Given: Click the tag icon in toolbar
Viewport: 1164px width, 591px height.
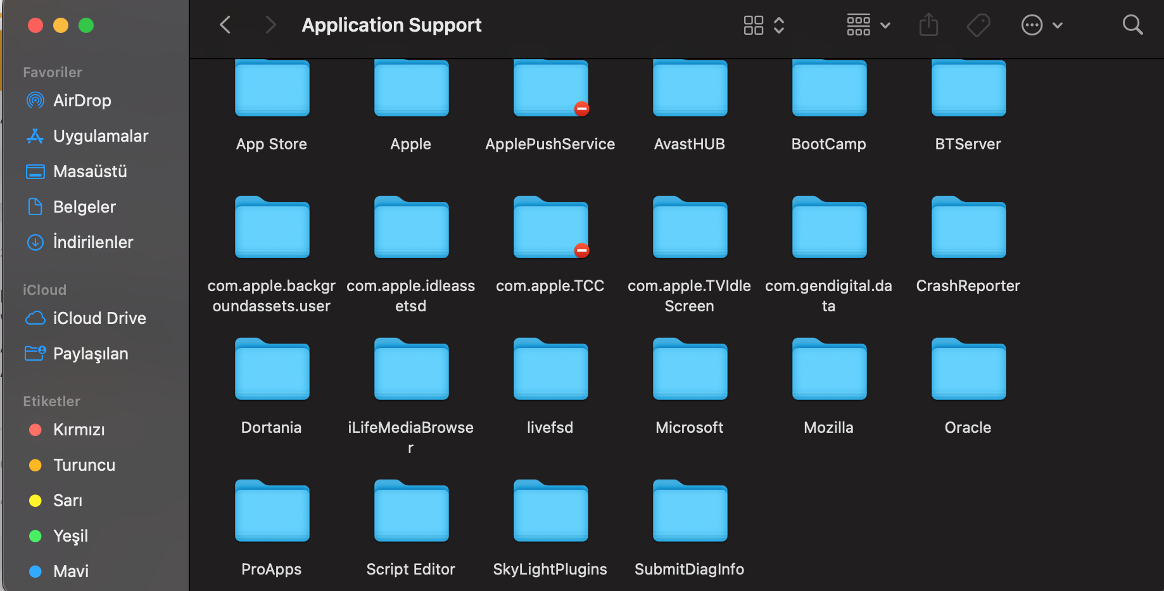Looking at the screenshot, I should (x=978, y=25).
